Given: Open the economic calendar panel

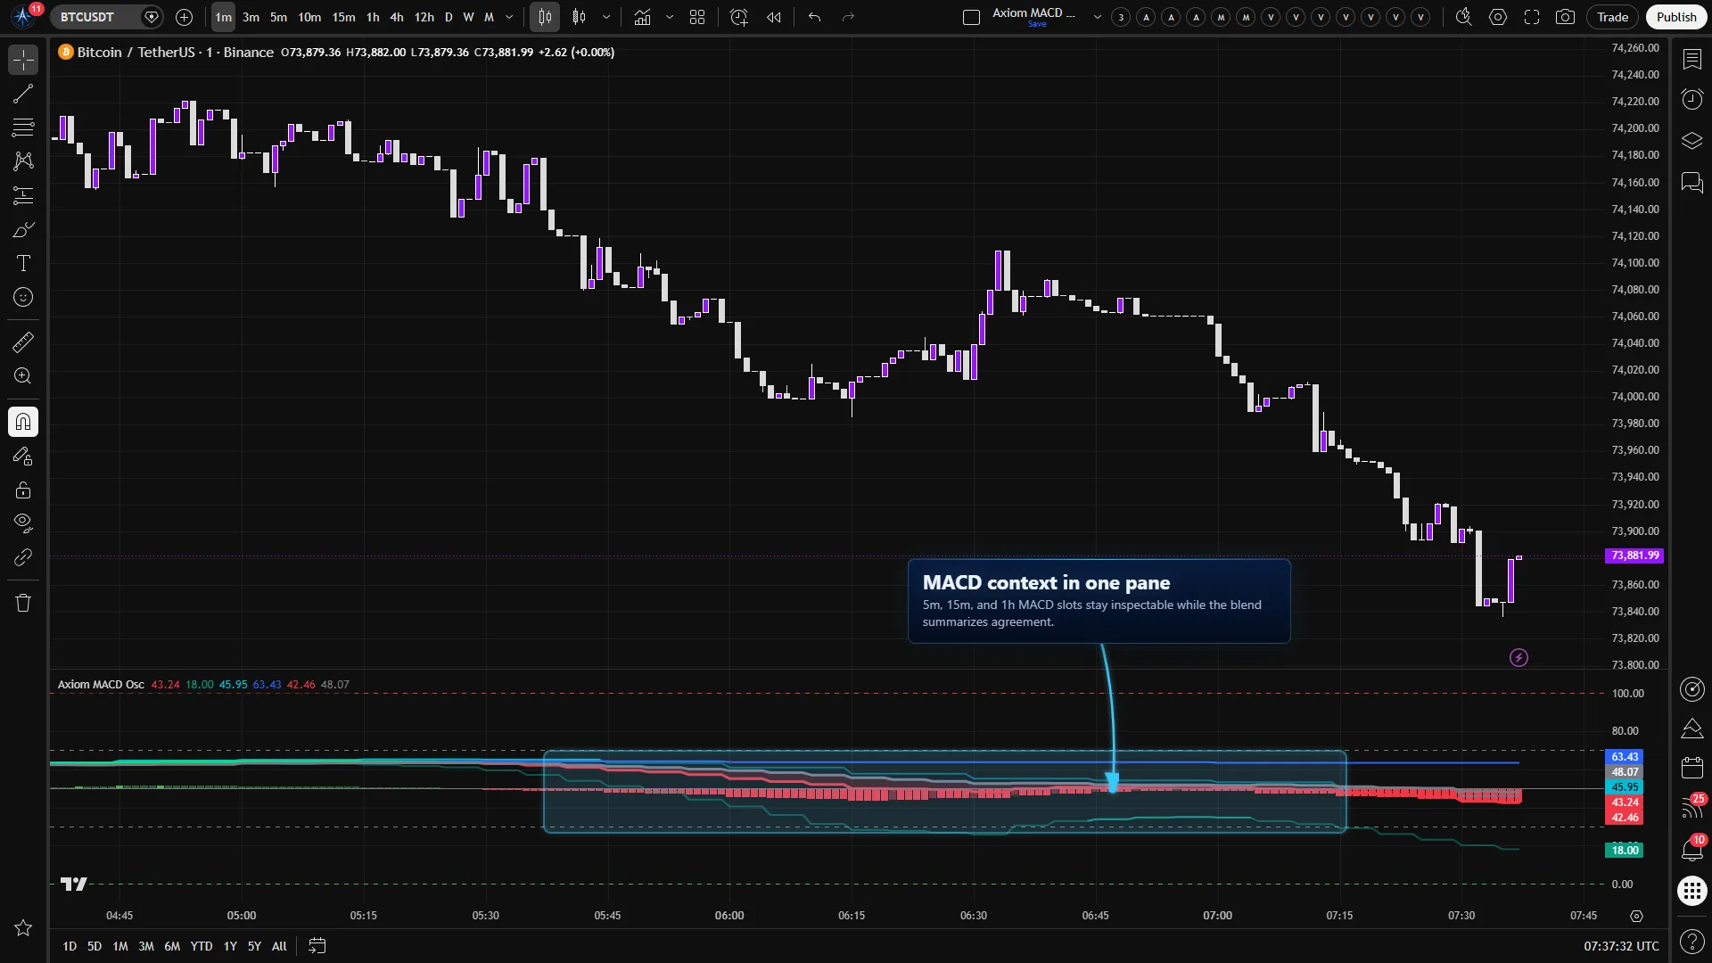Looking at the screenshot, I should tap(1691, 768).
